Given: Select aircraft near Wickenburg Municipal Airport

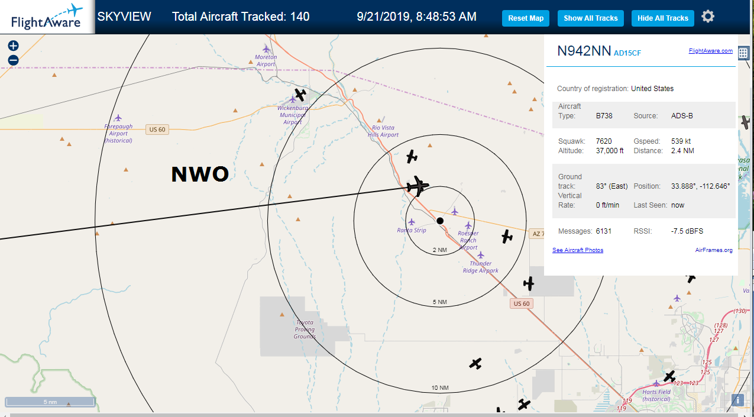Looking at the screenshot, I should (x=300, y=95).
